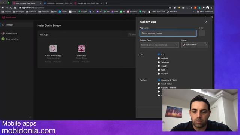Select the macOS option
This screenshot has width=240, height=135.
click(159, 66)
